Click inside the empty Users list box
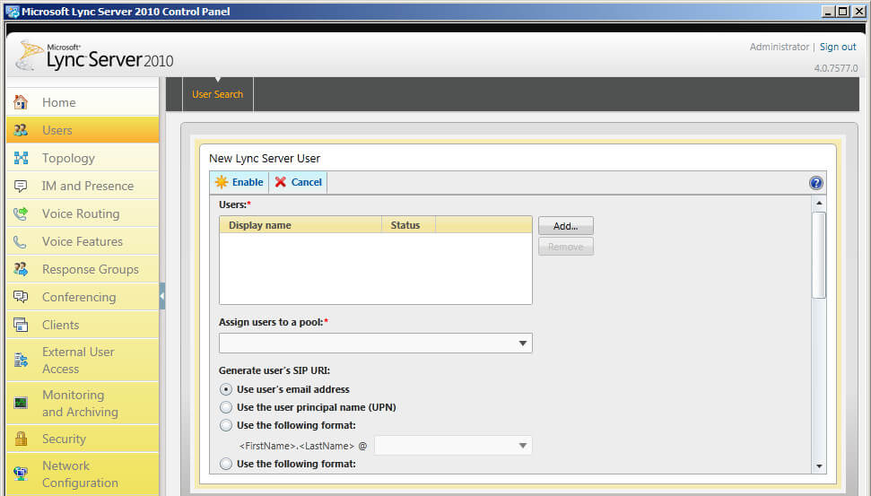Screen dimensions: 871x496 (x=376, y=268)
